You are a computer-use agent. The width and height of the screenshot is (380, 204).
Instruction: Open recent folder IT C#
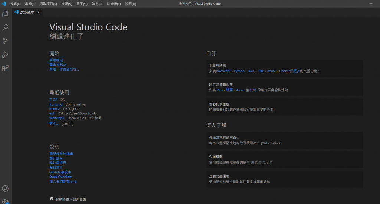(53, 100)
